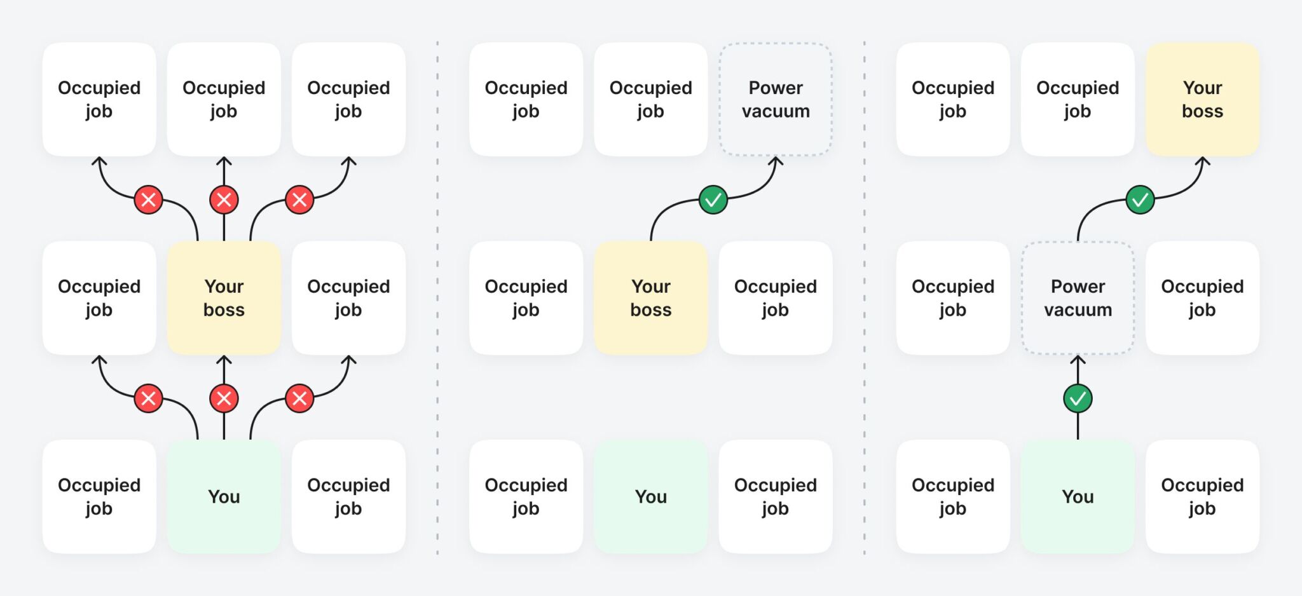Click the red X on the top-right curved arrow of the left diagram
The image size is (1302, 596).
point(299,200)
